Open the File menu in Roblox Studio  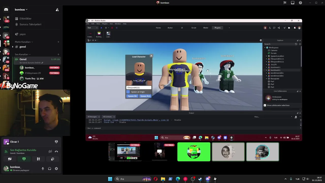pos(88,24)
